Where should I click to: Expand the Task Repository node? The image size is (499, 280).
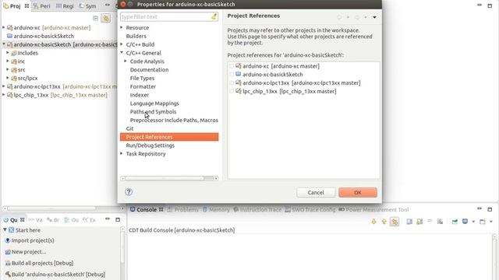click(122, 154)
